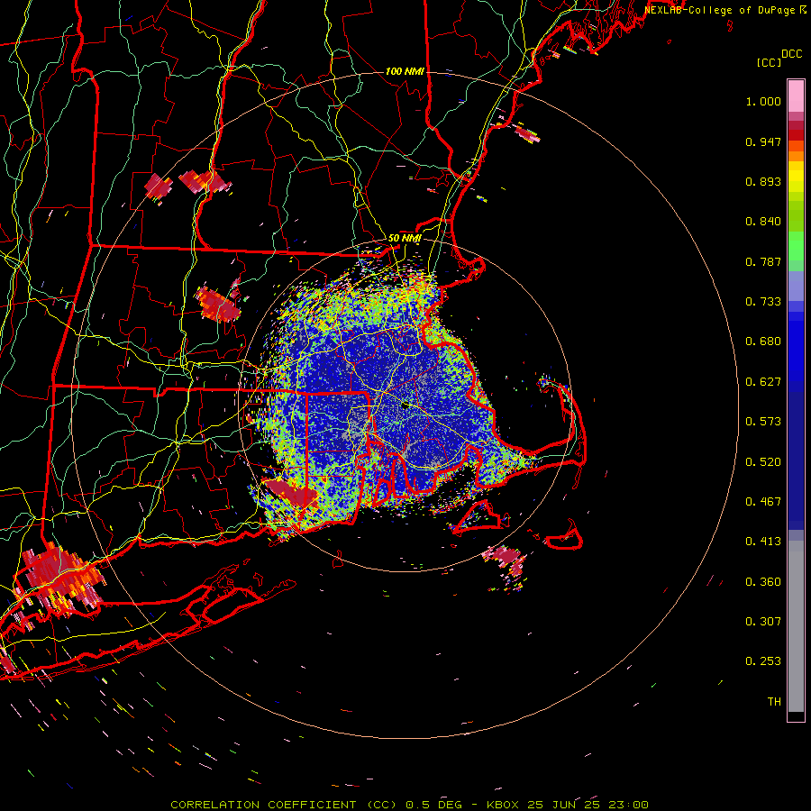Click the 0.573 legend value

pyautogui.click(x=763, y=422)
